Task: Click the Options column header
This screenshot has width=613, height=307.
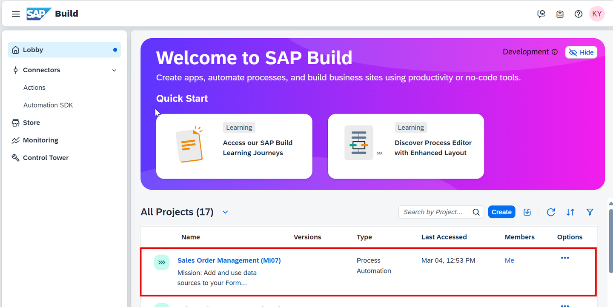Action: tap(570, 237)
